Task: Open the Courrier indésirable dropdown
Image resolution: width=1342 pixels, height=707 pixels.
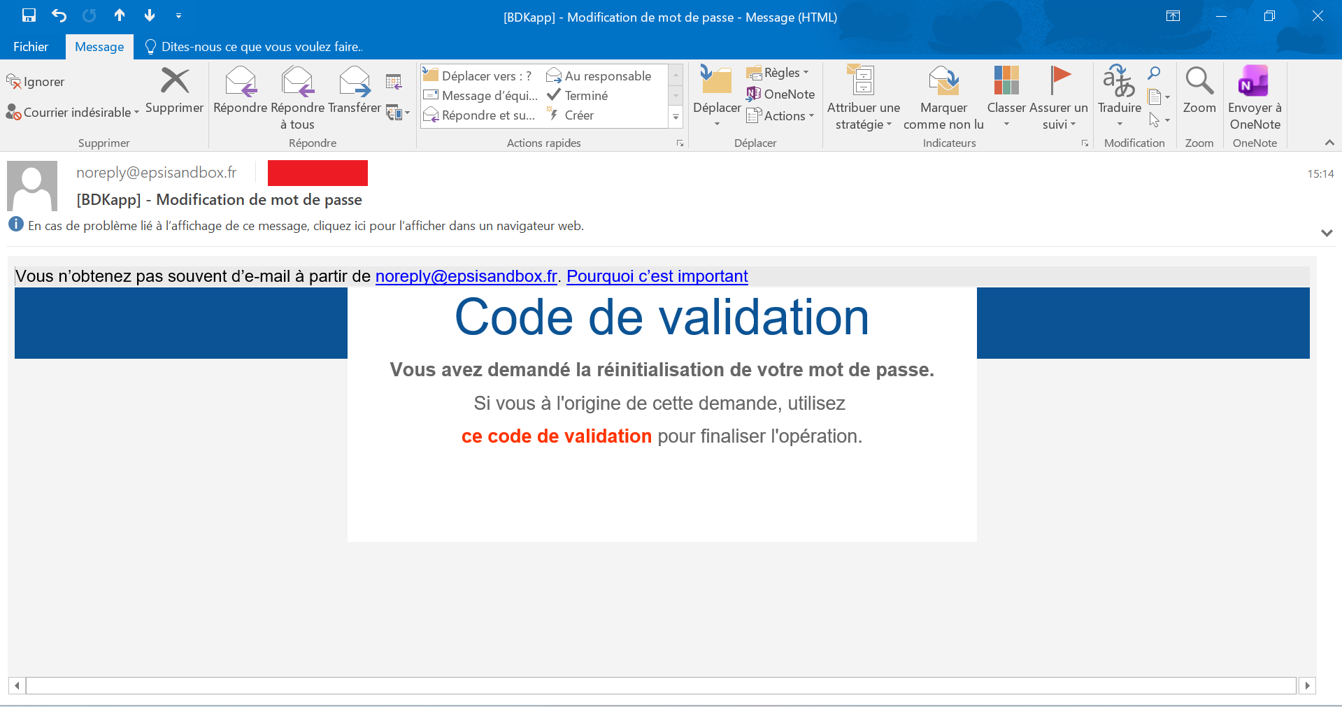Action: [73, 112]
